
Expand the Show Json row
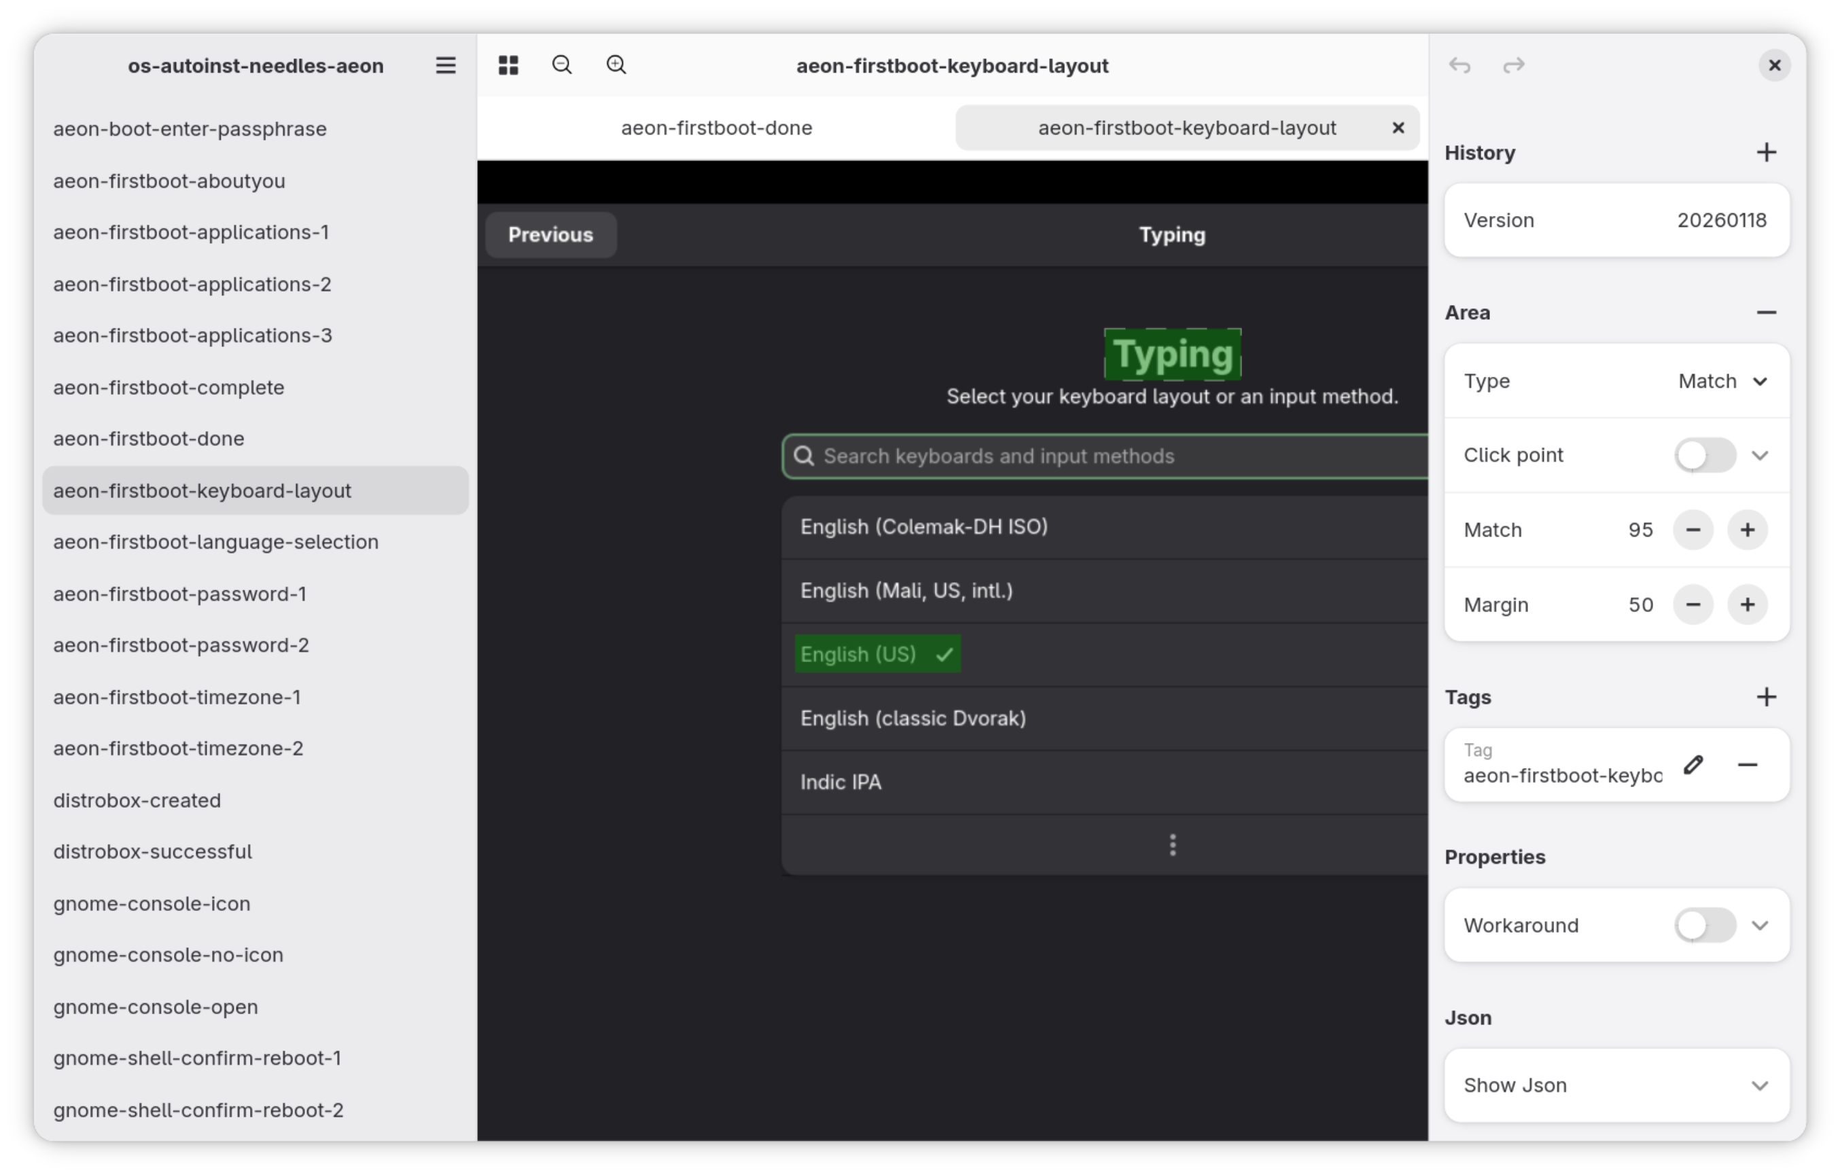click(1617, 1085)
